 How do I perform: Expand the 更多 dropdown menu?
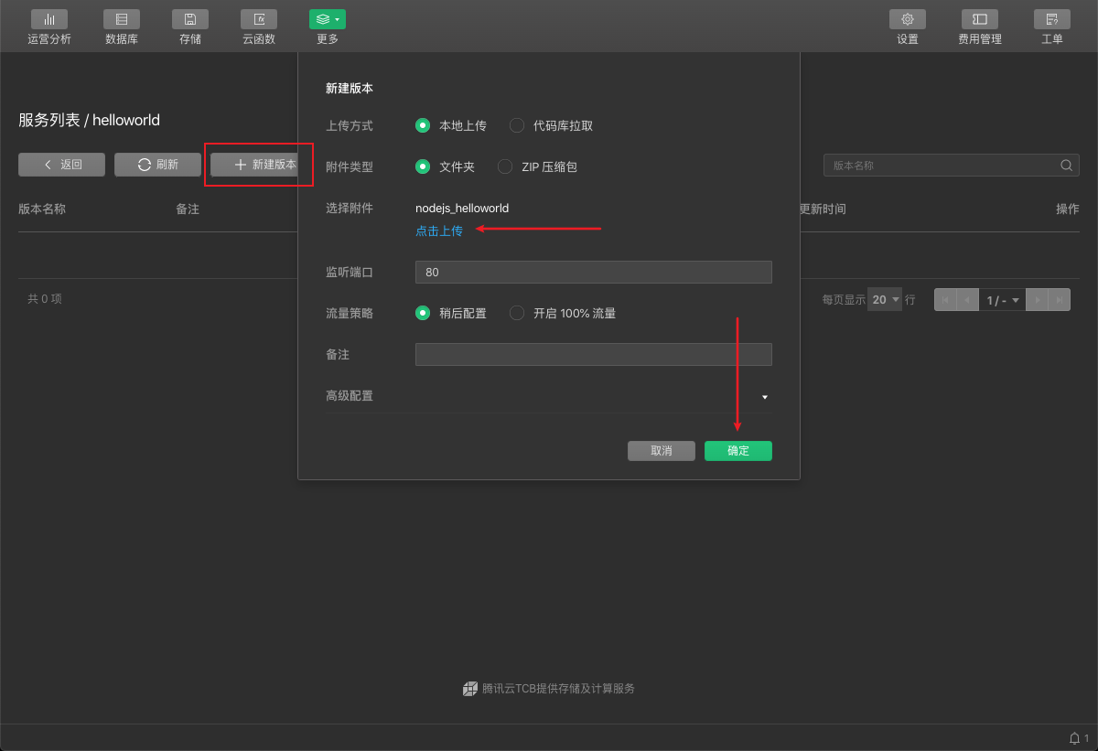[x=328, y=19]
